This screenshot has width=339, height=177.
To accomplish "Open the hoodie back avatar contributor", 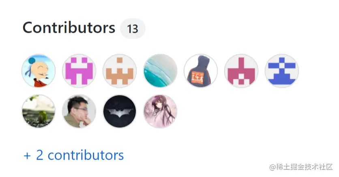I will tap(201, 71).
